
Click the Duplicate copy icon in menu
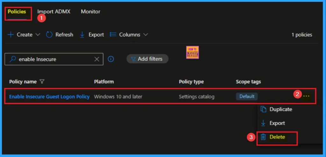click(x=263, y=109)
